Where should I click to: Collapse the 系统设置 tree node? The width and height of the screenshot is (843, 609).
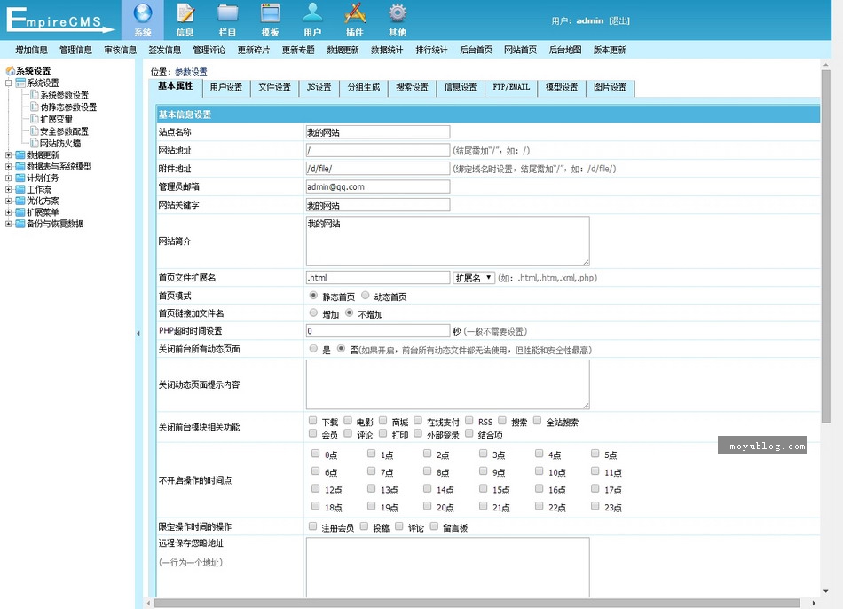[9, 83]
